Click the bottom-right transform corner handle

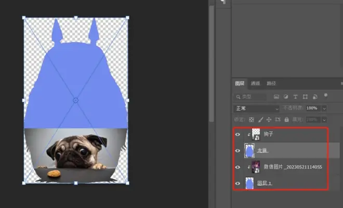point(127,183)
